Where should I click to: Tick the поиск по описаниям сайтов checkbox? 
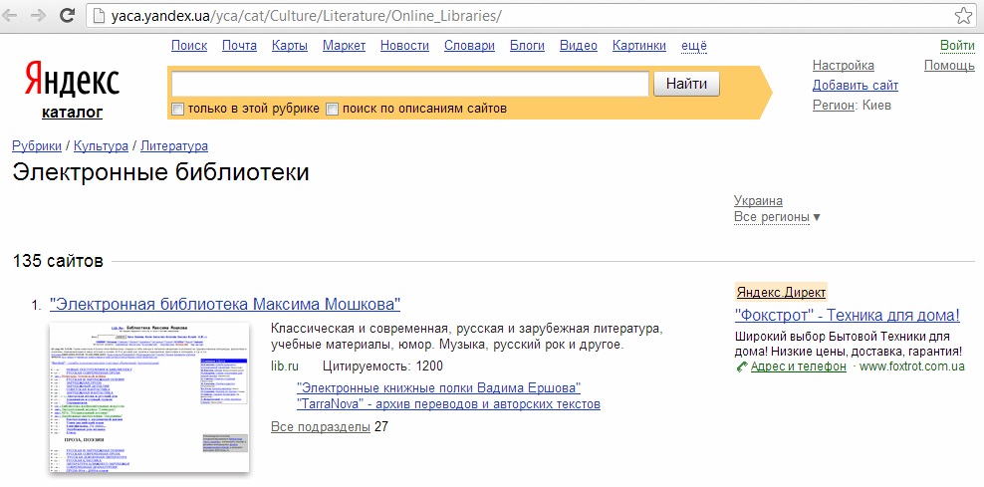pos(333,110)
